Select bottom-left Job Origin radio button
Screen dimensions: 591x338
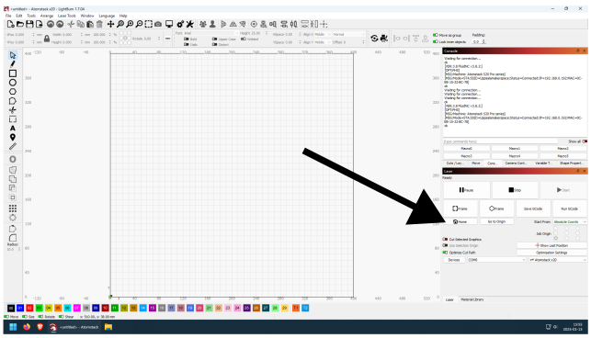pos(555,238)
